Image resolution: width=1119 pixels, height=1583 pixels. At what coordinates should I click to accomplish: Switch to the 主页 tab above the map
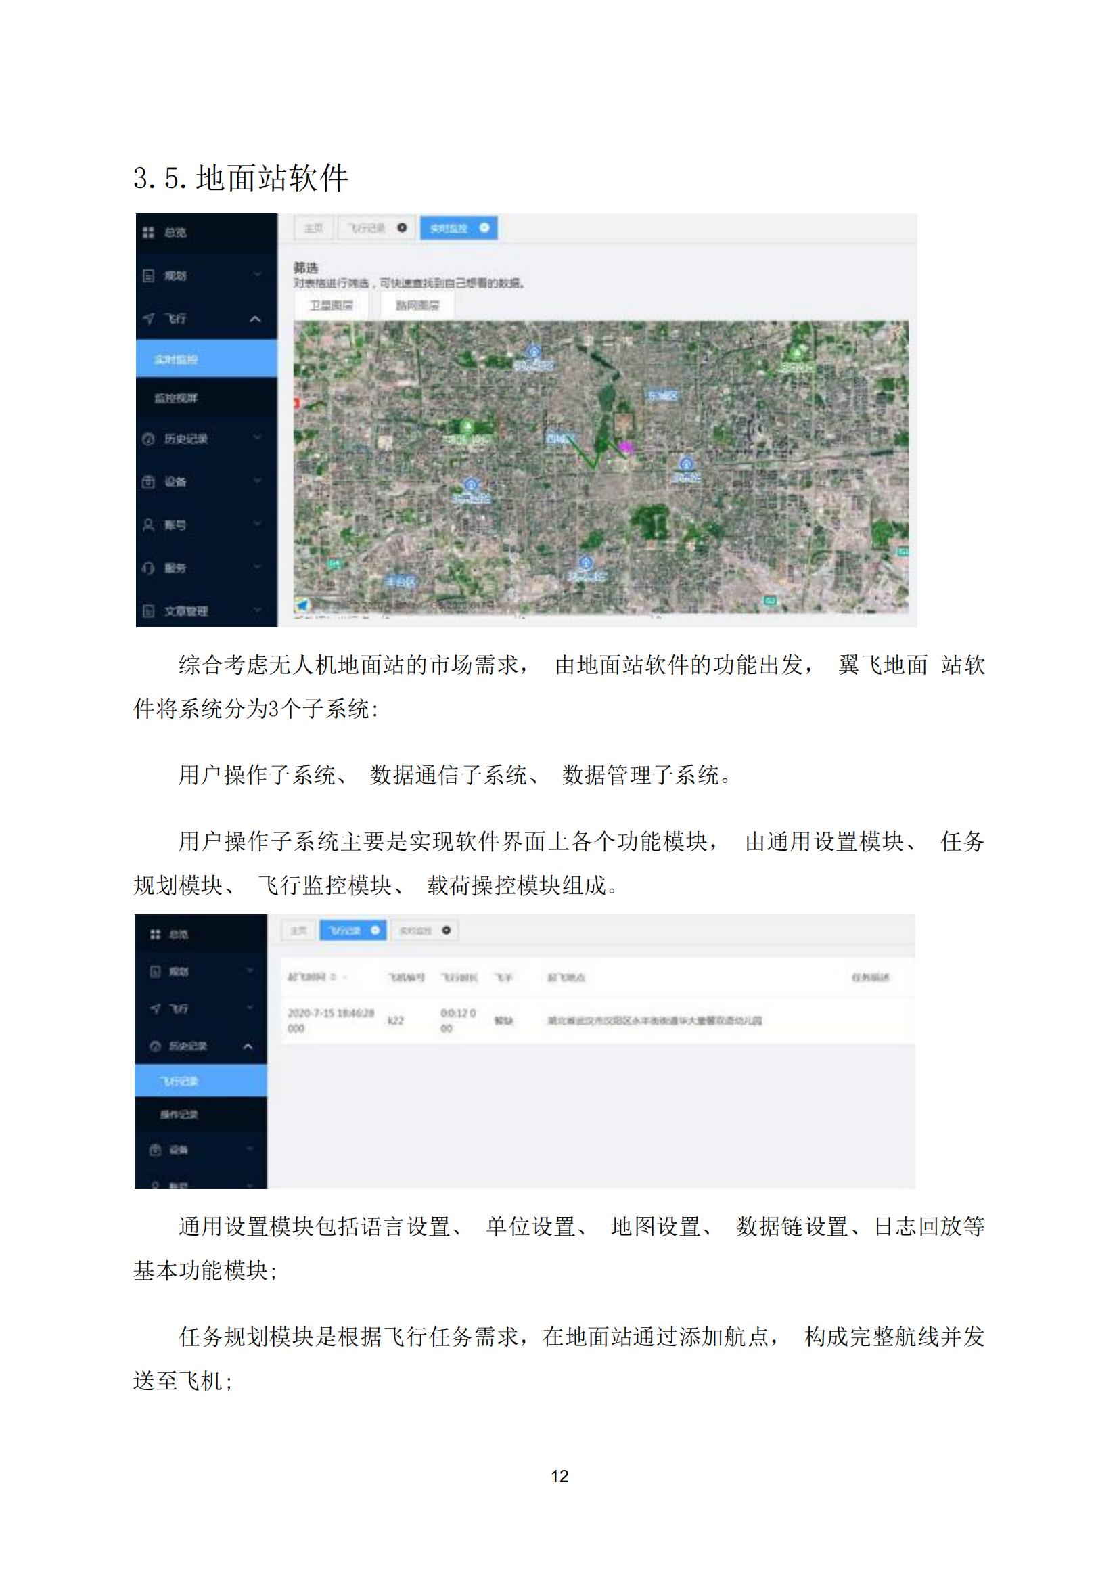tap(313, 228)
